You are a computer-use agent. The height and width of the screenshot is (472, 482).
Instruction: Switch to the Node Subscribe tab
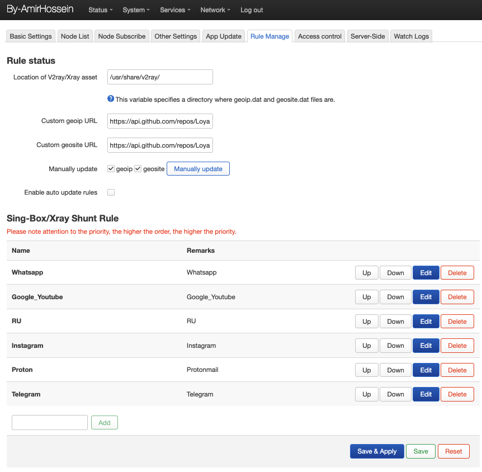click(122, 36)
